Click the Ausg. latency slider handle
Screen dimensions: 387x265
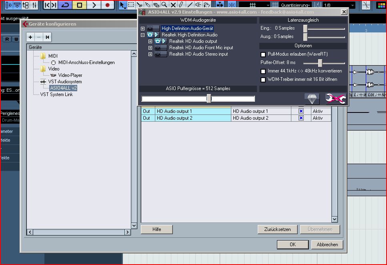[305, 37]
